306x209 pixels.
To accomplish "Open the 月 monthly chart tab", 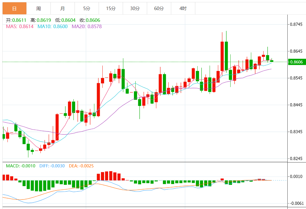I will [x=63, y=8].
